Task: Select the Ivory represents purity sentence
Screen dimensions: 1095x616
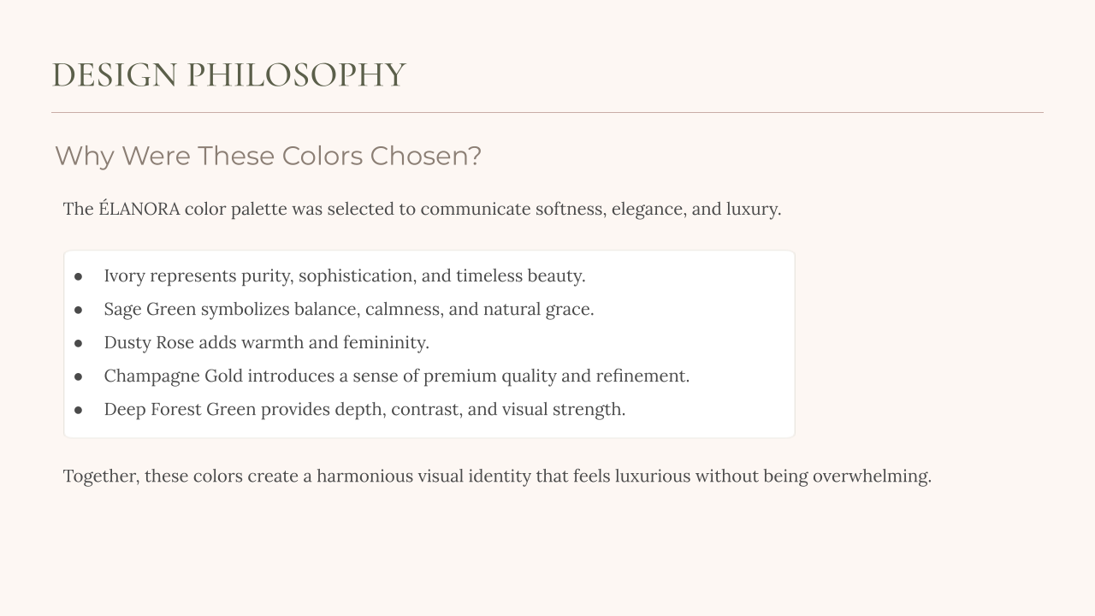Action: coord(345,275)
